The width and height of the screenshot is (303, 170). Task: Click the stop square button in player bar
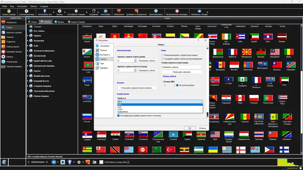62,162
